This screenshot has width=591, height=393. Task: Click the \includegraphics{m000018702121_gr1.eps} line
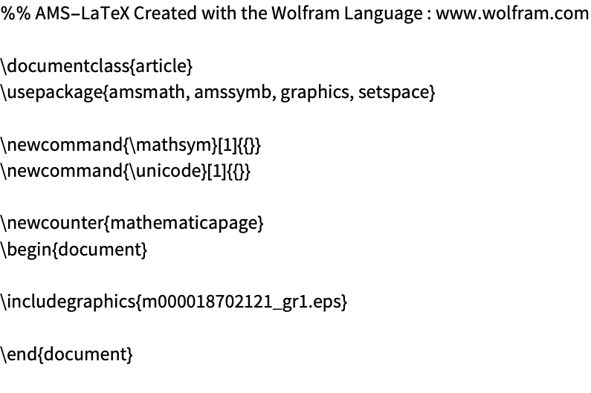(x=174, y=302)
